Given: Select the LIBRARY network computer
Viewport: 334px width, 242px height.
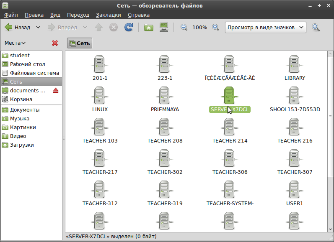Looking at the screenshot, I should click(295, 68).
